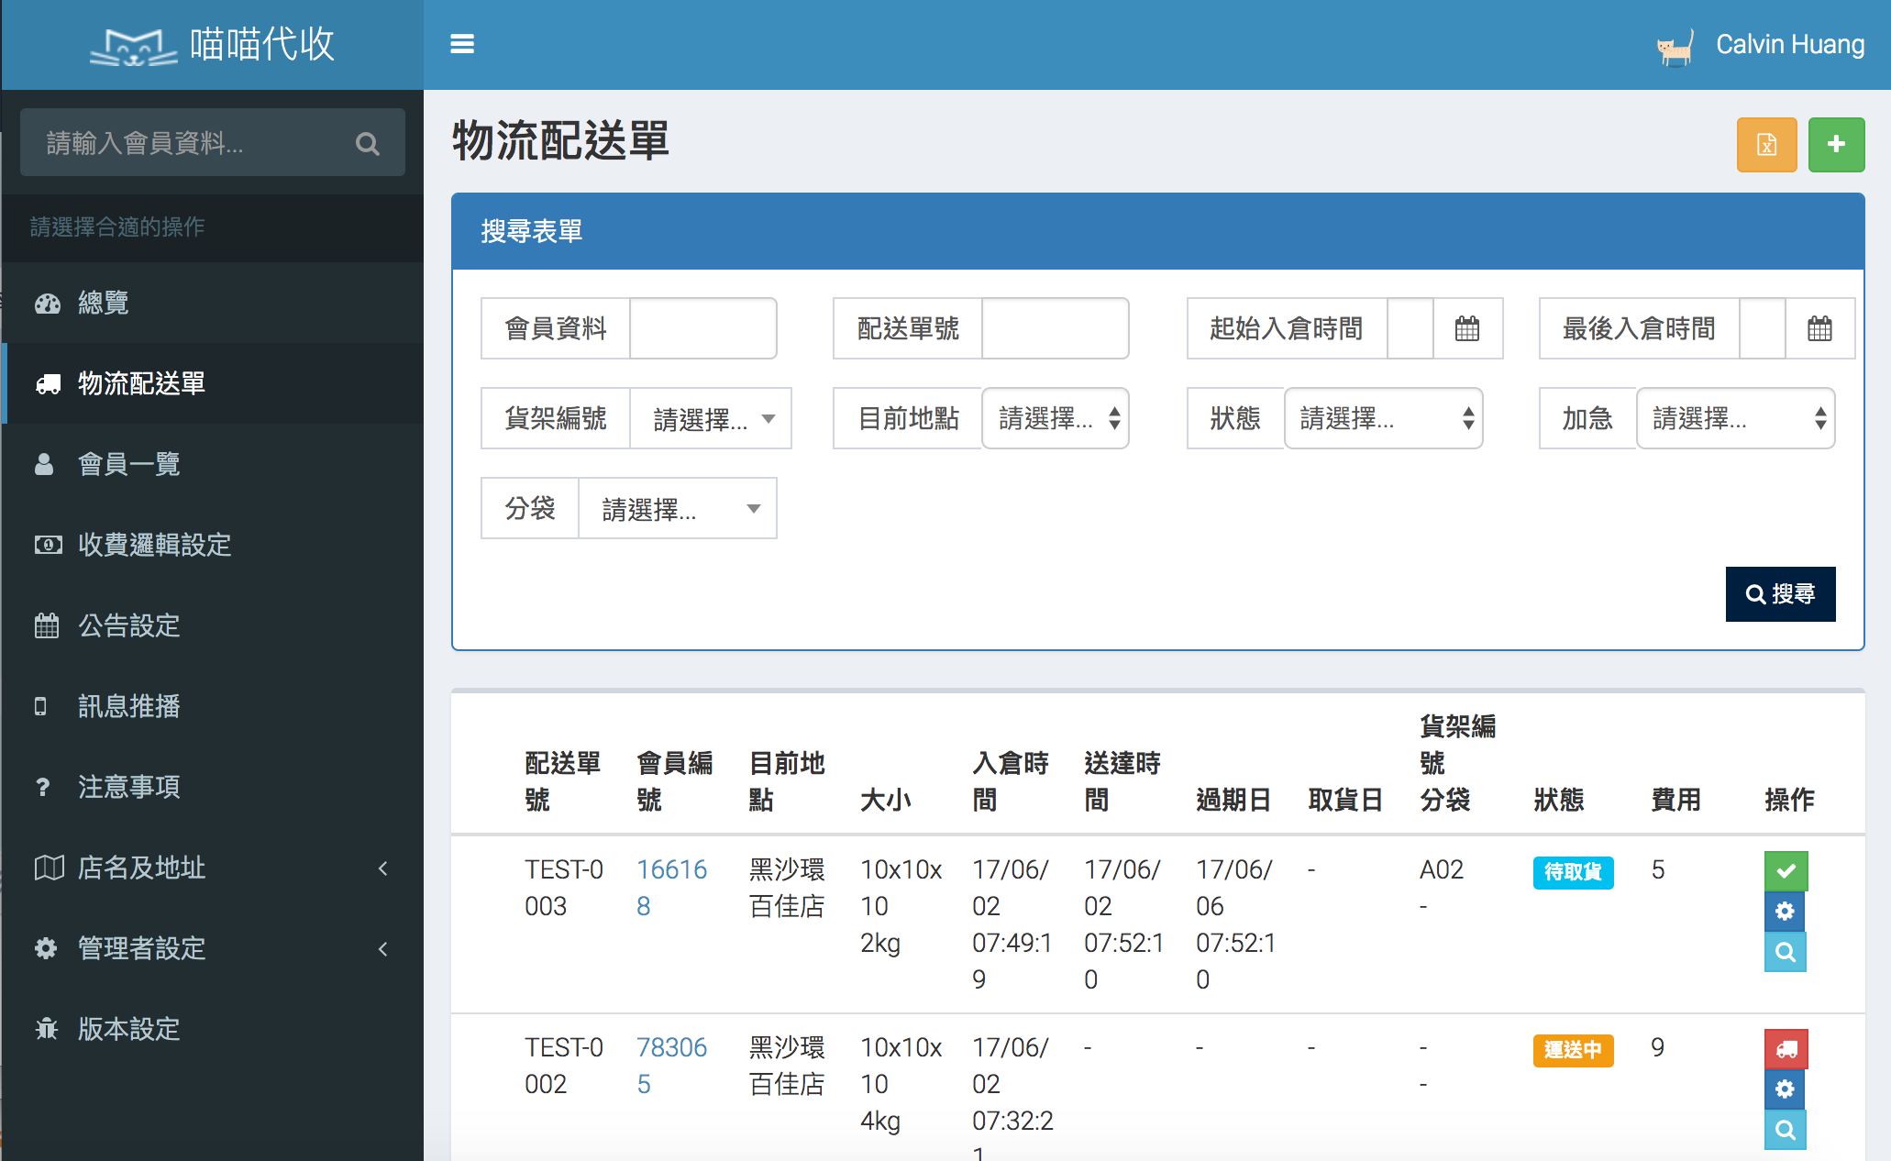The width and height of the screenshot is (1891, 1161).
Task: Click gear settings icon for TEST-0003
Action: point(1785,912)
